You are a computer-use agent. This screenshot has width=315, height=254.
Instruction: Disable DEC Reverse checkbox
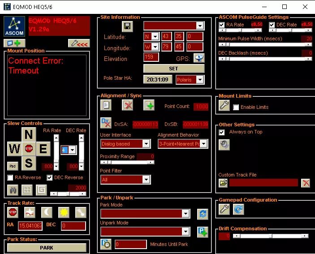click(49, 178)
